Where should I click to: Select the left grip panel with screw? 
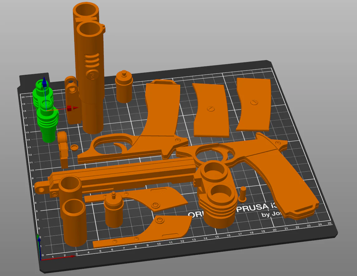211,110
